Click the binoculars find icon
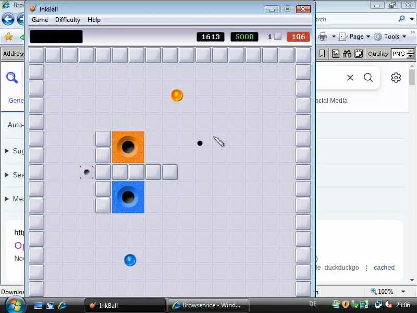417x313 pixels. (347, 54)
